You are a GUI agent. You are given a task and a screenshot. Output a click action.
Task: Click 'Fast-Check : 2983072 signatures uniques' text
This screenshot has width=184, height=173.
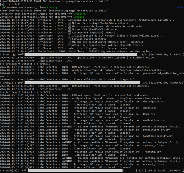point(98,51)
